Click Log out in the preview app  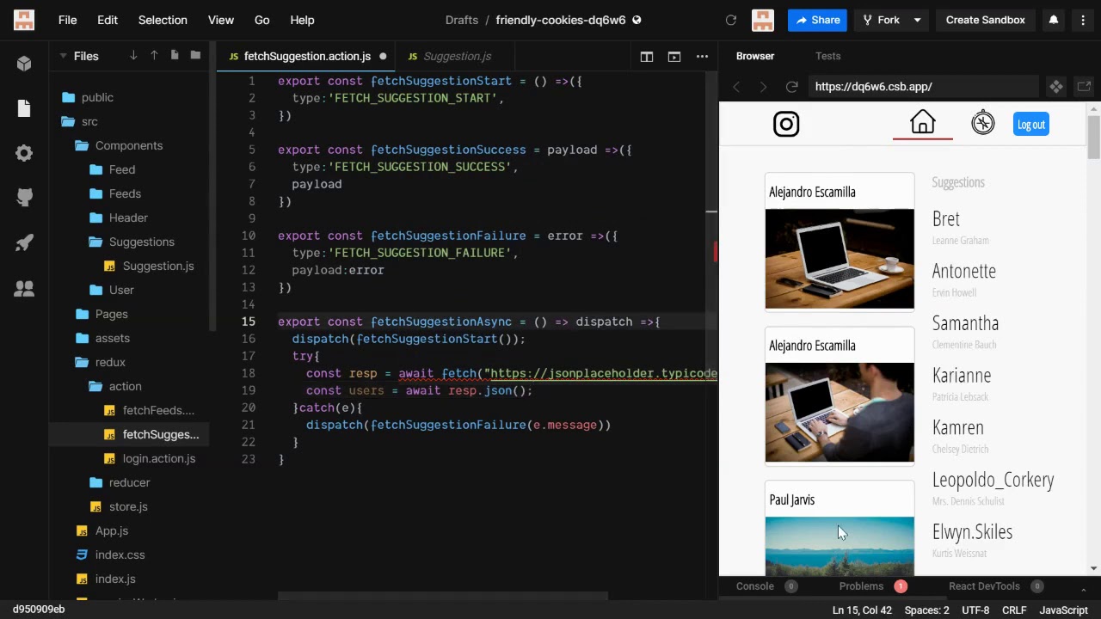coord(1031,125)
